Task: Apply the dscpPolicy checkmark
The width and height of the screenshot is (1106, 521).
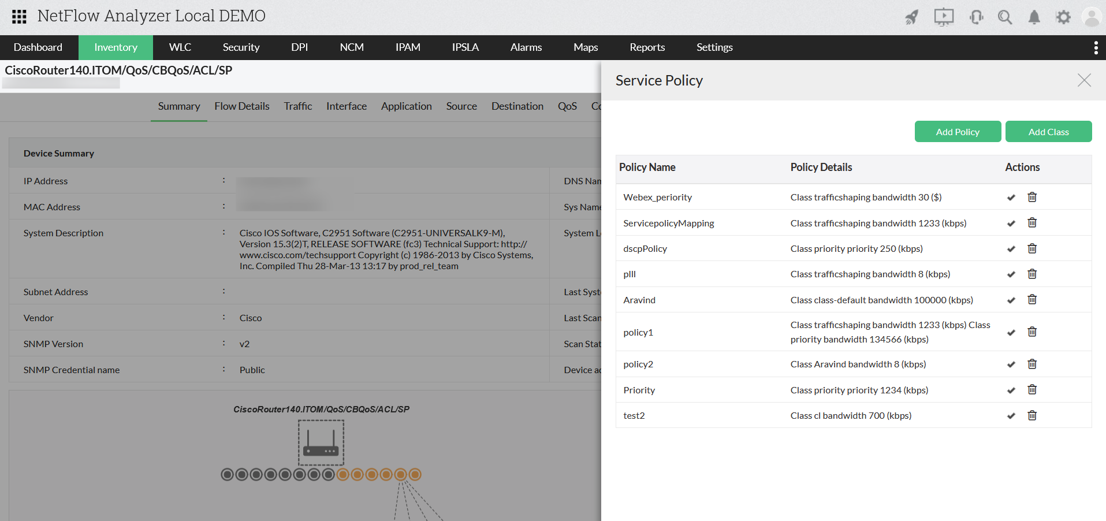Action: 1011,249
